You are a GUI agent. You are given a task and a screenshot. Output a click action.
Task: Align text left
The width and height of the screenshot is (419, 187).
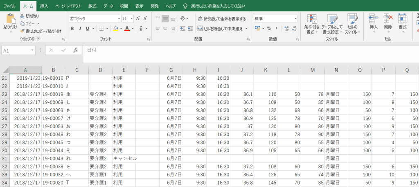(x=158, y=28)
